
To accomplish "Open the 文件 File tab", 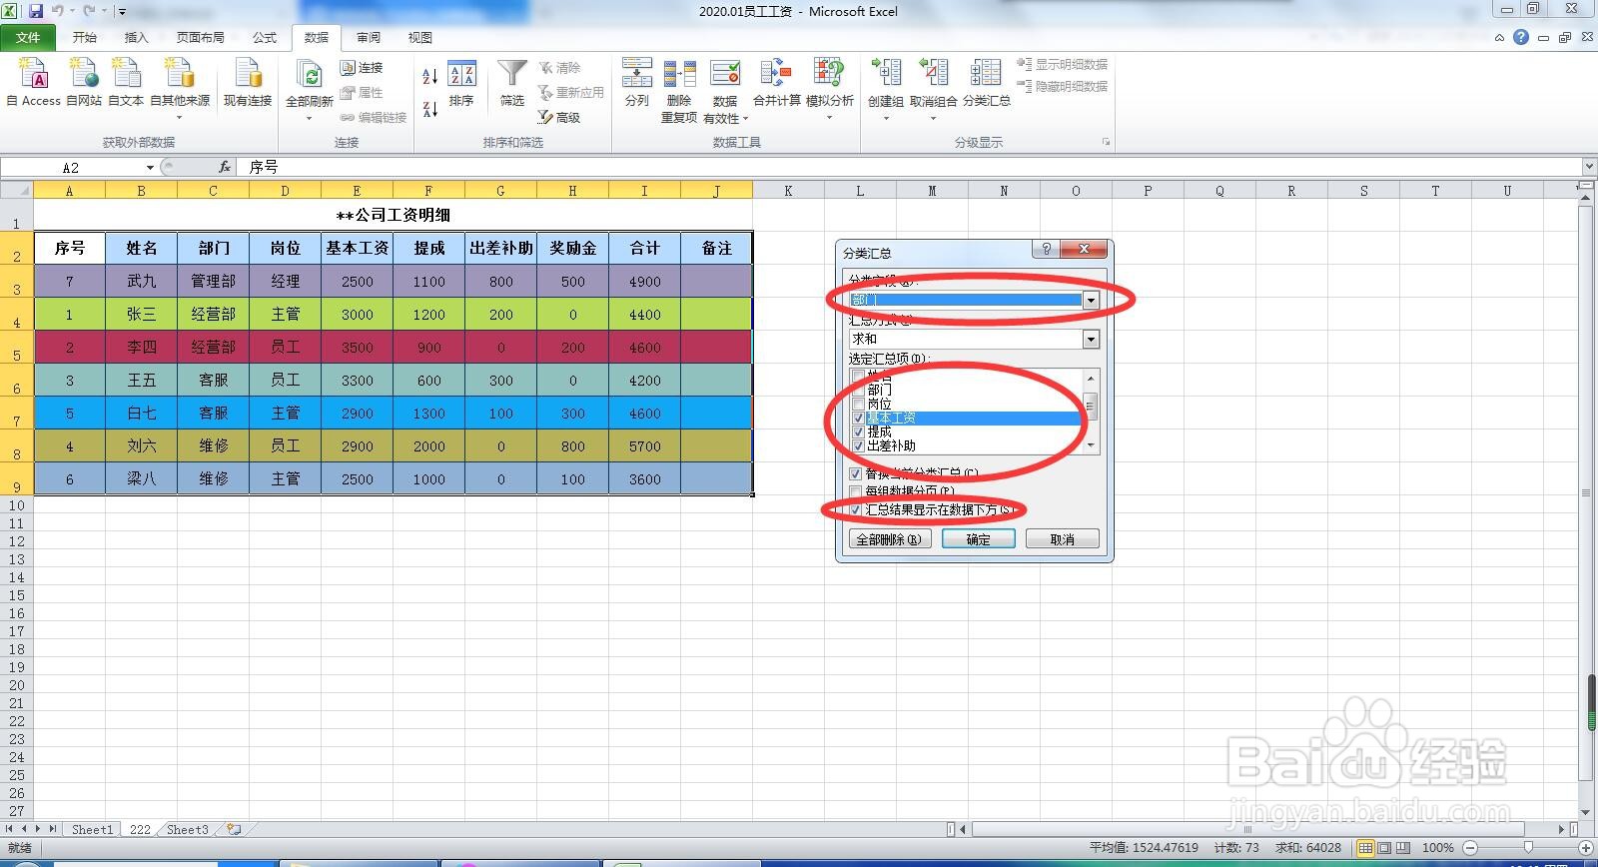I will 28,37.
